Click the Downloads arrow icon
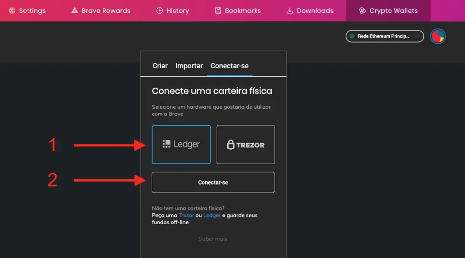 coord(289,10)
